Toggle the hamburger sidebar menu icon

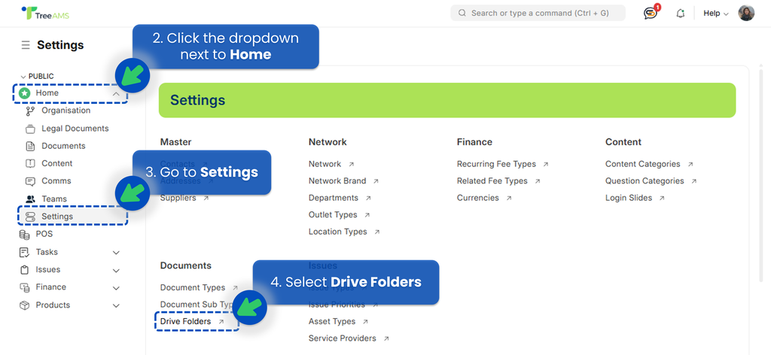coord(26,45)
